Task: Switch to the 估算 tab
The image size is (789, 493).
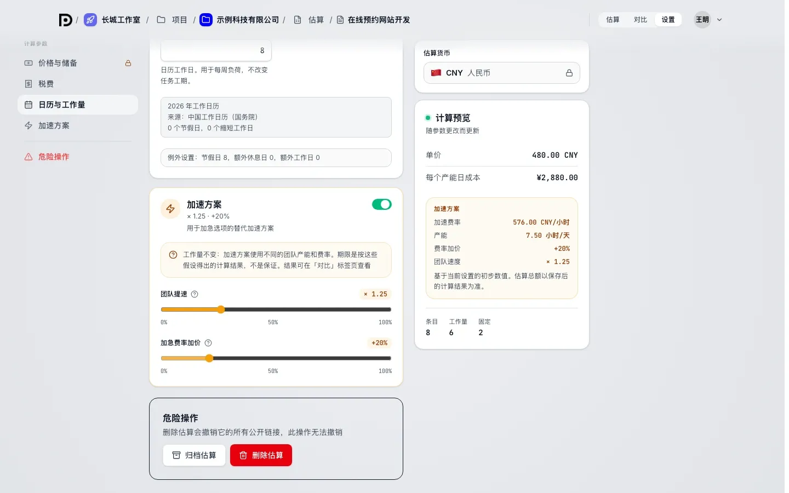Action: pyautogui.click(x=613, y=20)
